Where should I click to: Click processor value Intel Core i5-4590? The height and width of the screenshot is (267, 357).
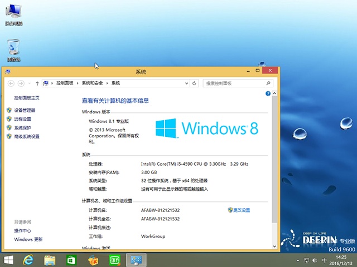click(195, 164)
